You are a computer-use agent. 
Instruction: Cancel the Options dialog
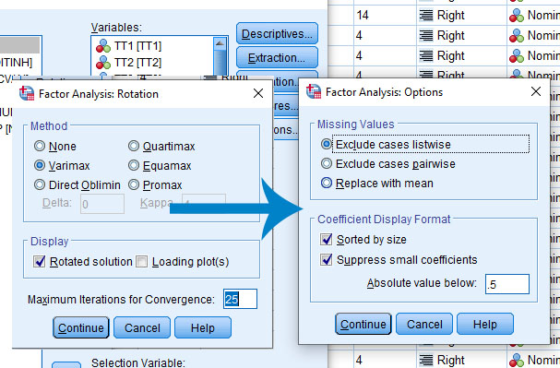coord(424,324)
